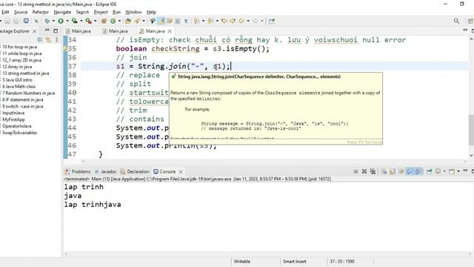The image size is (474, 267).
Task: Toggle Scroll Lock in Console toolbar
Action: click(x=393, y=171)
